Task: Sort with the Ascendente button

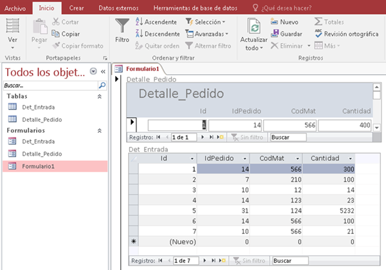Action: coord(156,22)
